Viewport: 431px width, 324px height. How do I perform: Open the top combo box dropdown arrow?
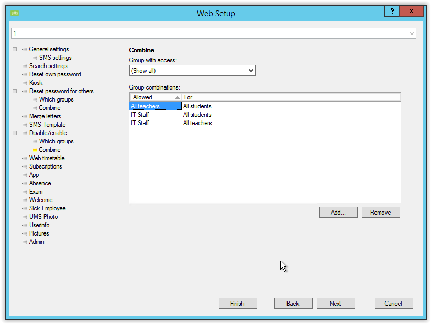pyautogui.click(x=412, y=33)
